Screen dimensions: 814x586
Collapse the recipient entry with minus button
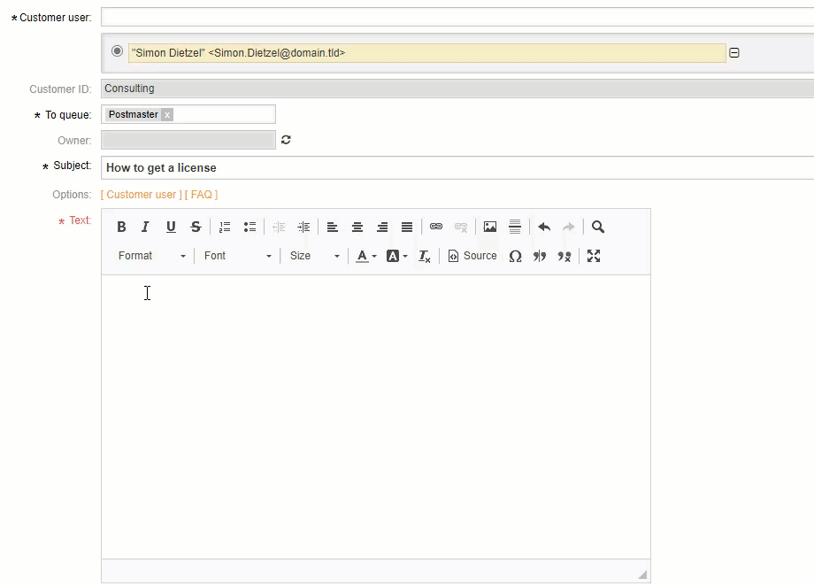734,52
